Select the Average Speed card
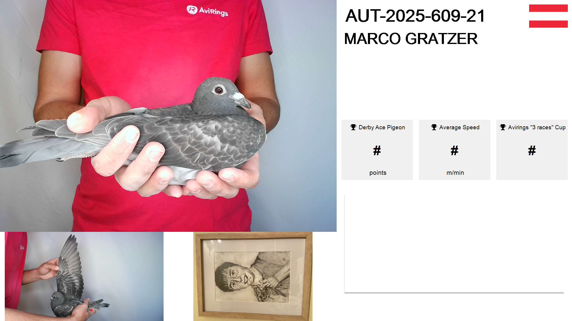This screenshot has width=572, height=321. point(455,150)
